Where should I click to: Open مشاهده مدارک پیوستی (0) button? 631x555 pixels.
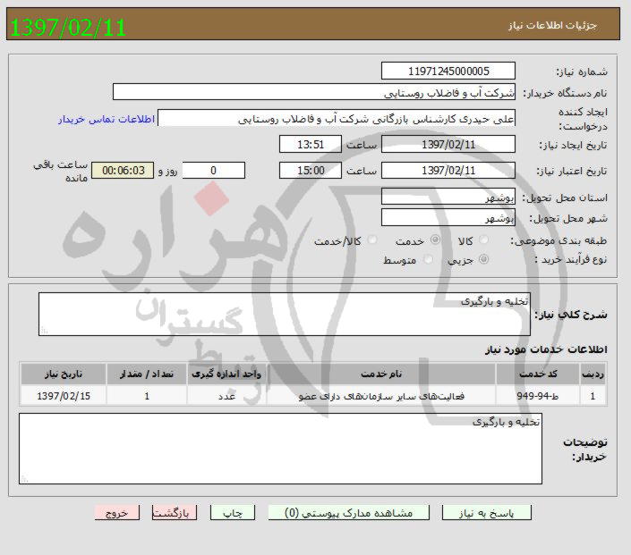click(348, 513)
